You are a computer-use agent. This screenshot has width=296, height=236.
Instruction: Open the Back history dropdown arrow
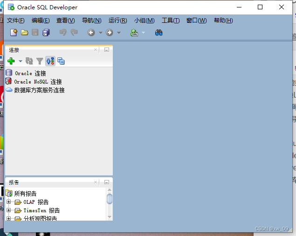(x=101, y=33)
